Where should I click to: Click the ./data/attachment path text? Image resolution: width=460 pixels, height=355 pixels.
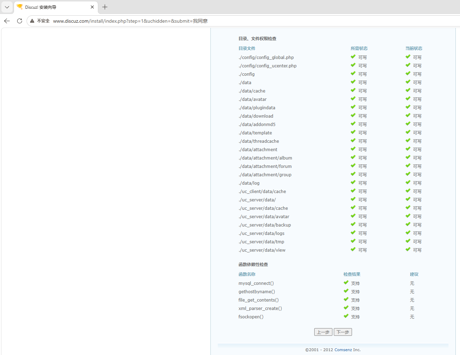click(x=258, y=150)
